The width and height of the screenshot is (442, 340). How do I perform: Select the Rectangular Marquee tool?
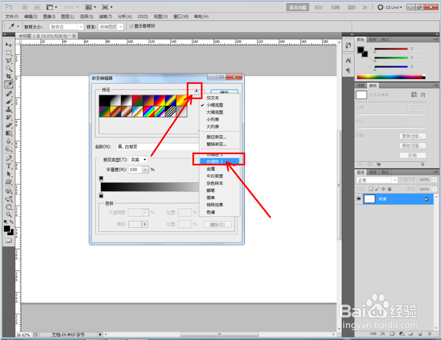click(9, 52)
